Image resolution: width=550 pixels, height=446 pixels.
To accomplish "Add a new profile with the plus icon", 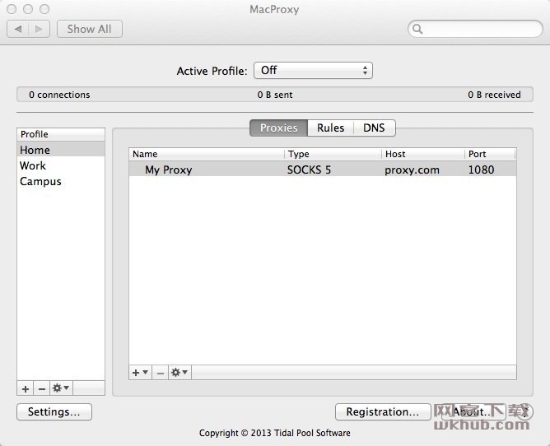I will (26, 389).
